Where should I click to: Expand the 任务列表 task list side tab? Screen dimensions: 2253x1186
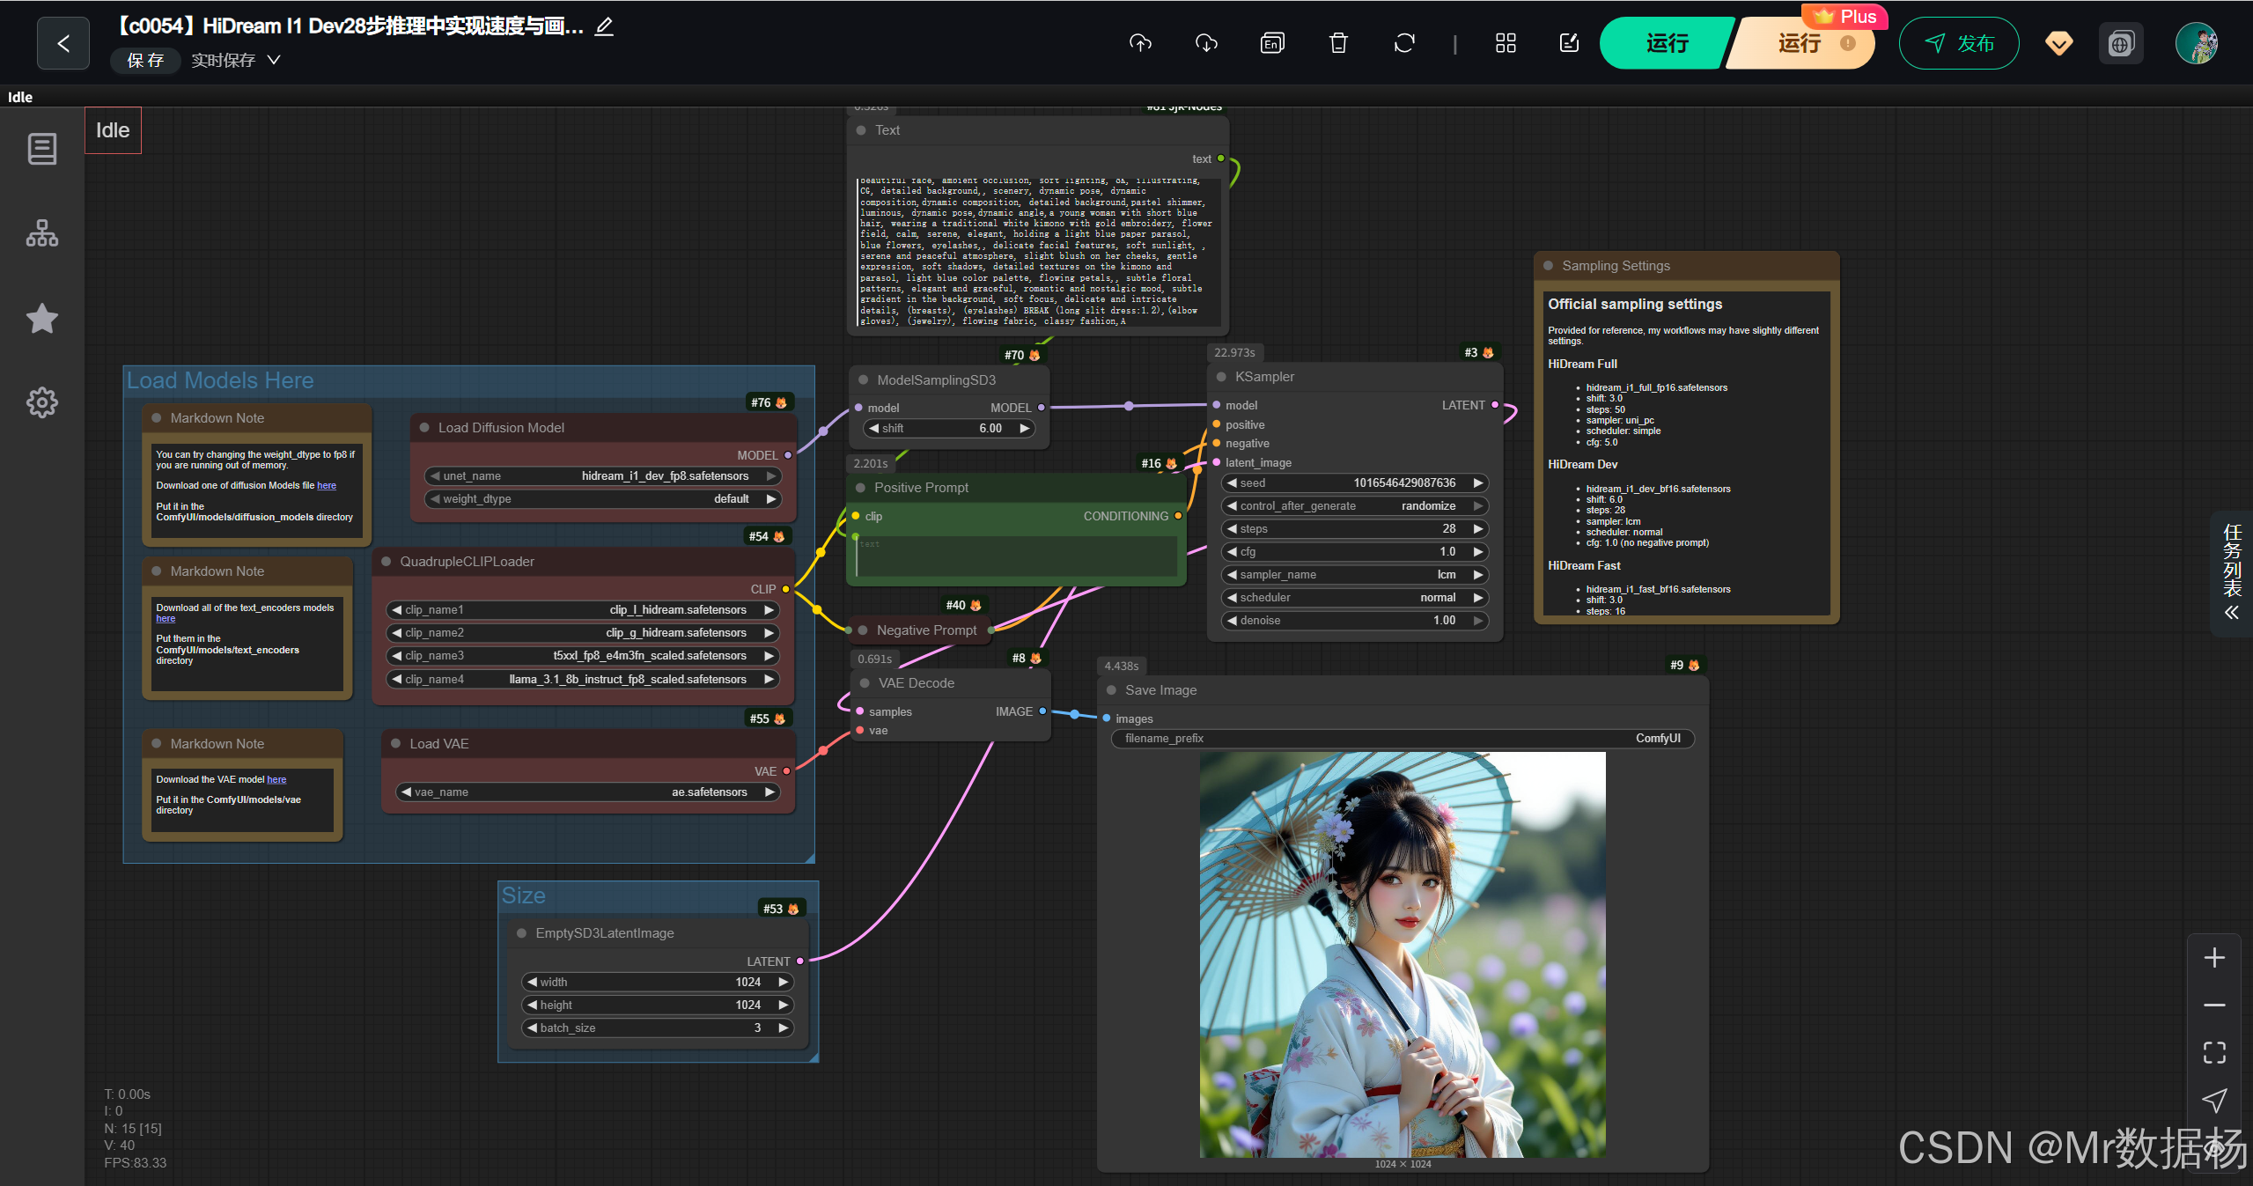pos(2232,572)
